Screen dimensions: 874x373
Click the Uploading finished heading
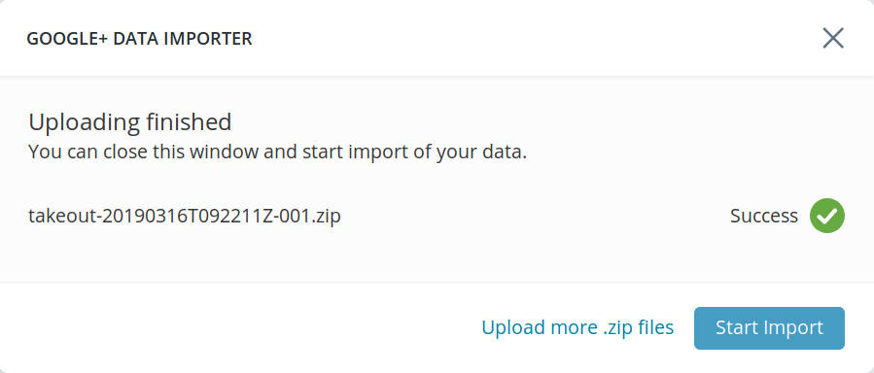tap(130, 122)
